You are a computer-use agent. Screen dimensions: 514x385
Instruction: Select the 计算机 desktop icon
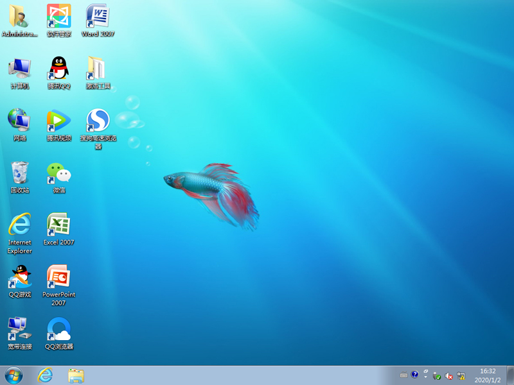point(19,69)
